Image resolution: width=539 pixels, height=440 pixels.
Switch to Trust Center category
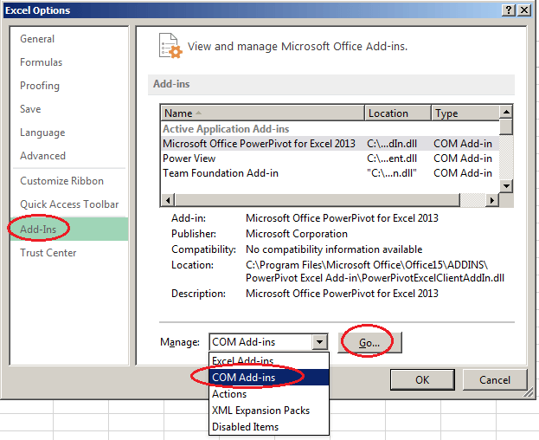tap(48, 253)
